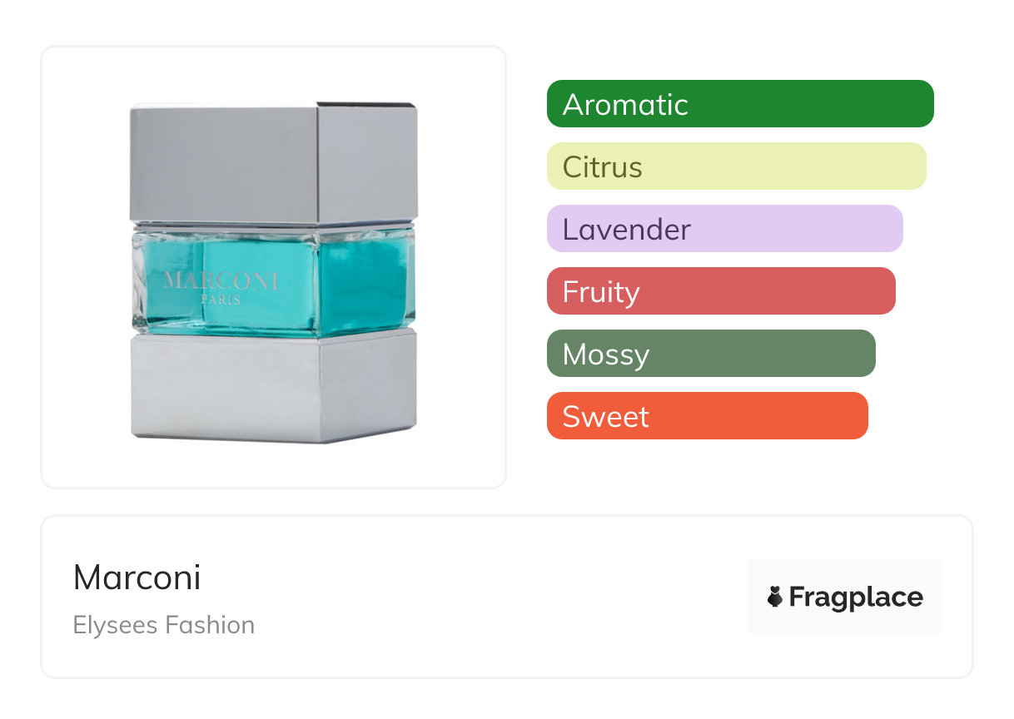
Task: Click the Sweet accord bar
Action: 707,416
